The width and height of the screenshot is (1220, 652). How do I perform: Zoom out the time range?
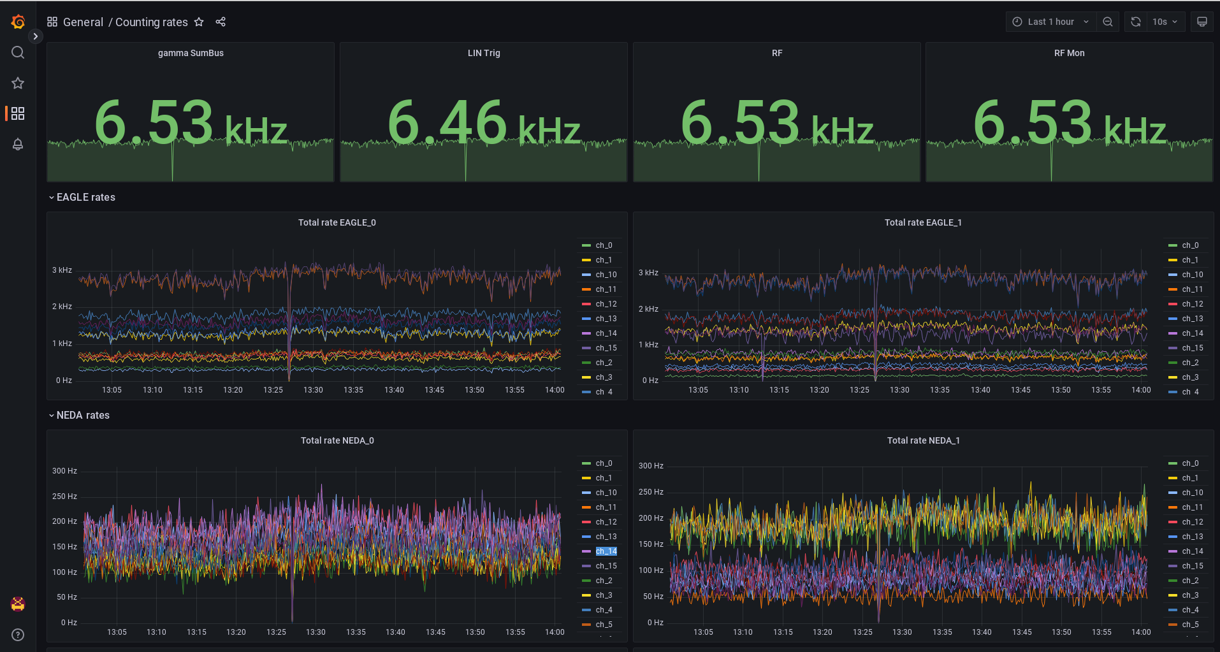tap(1107, 21)
